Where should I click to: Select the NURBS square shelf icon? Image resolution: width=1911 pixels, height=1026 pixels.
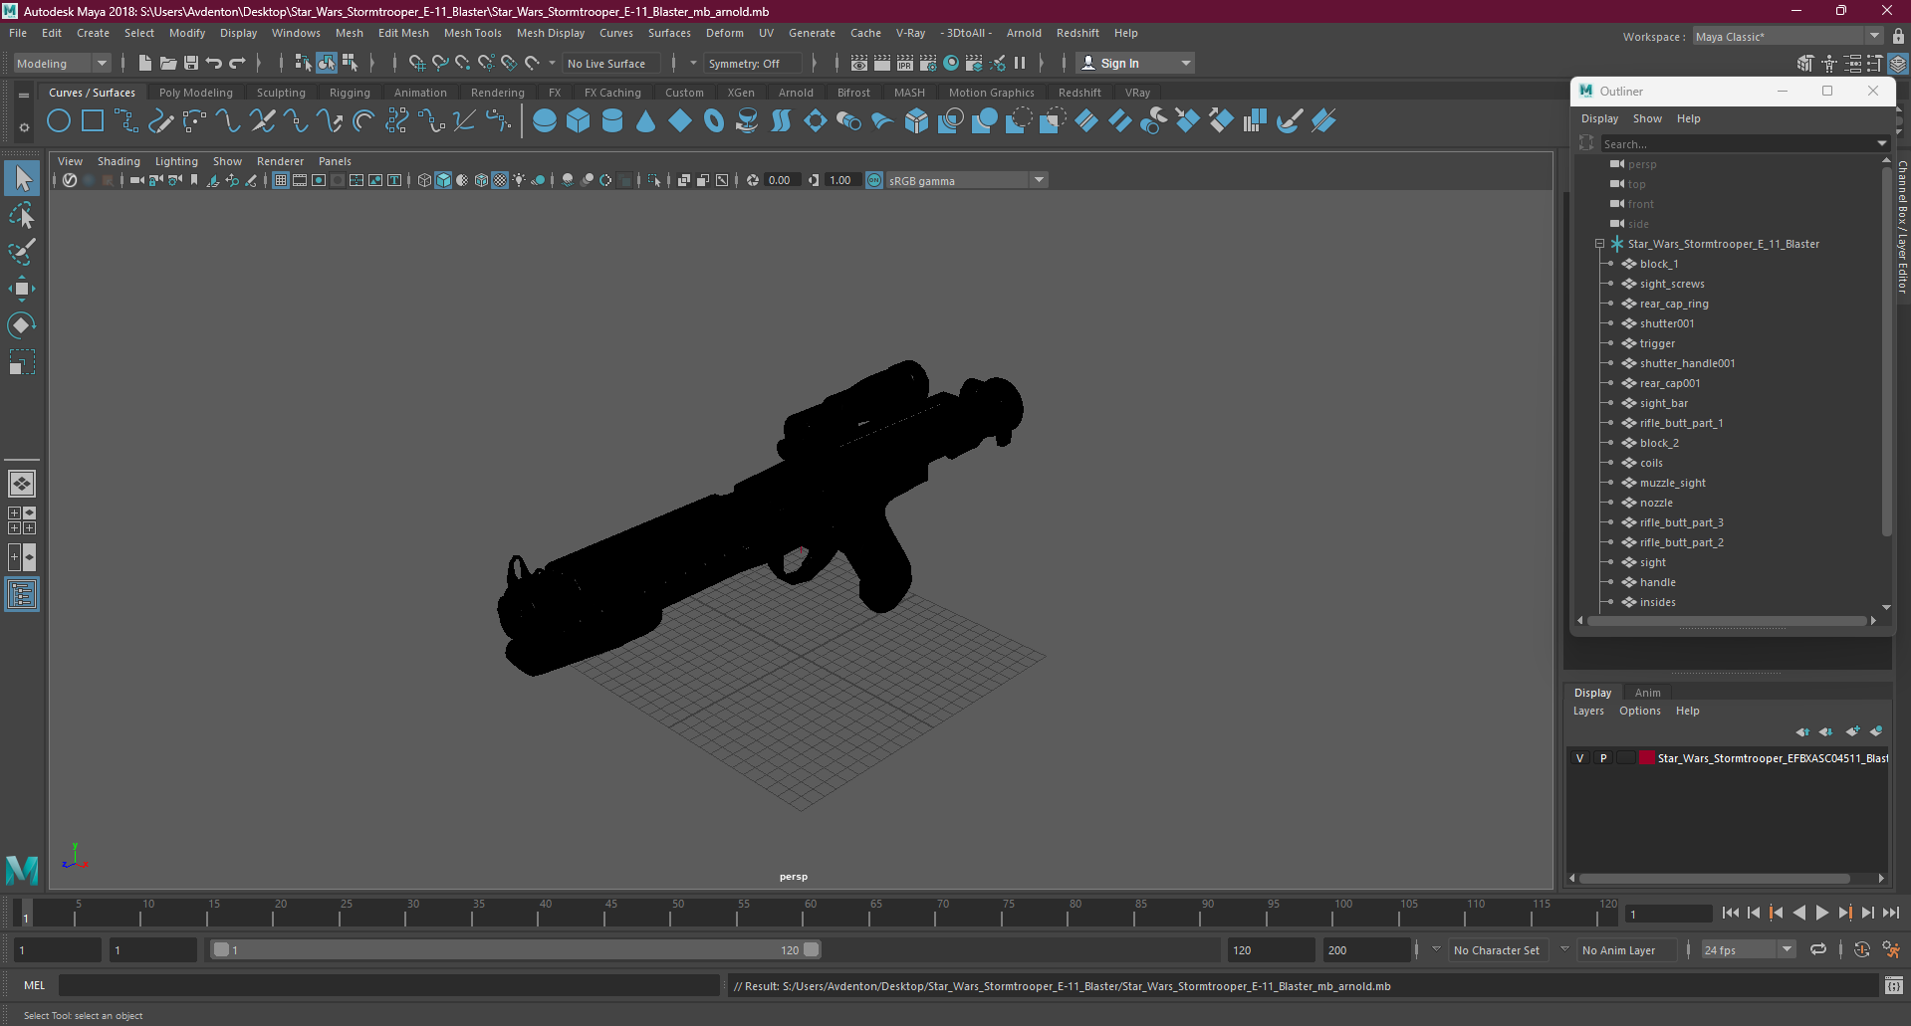(93, 121)
